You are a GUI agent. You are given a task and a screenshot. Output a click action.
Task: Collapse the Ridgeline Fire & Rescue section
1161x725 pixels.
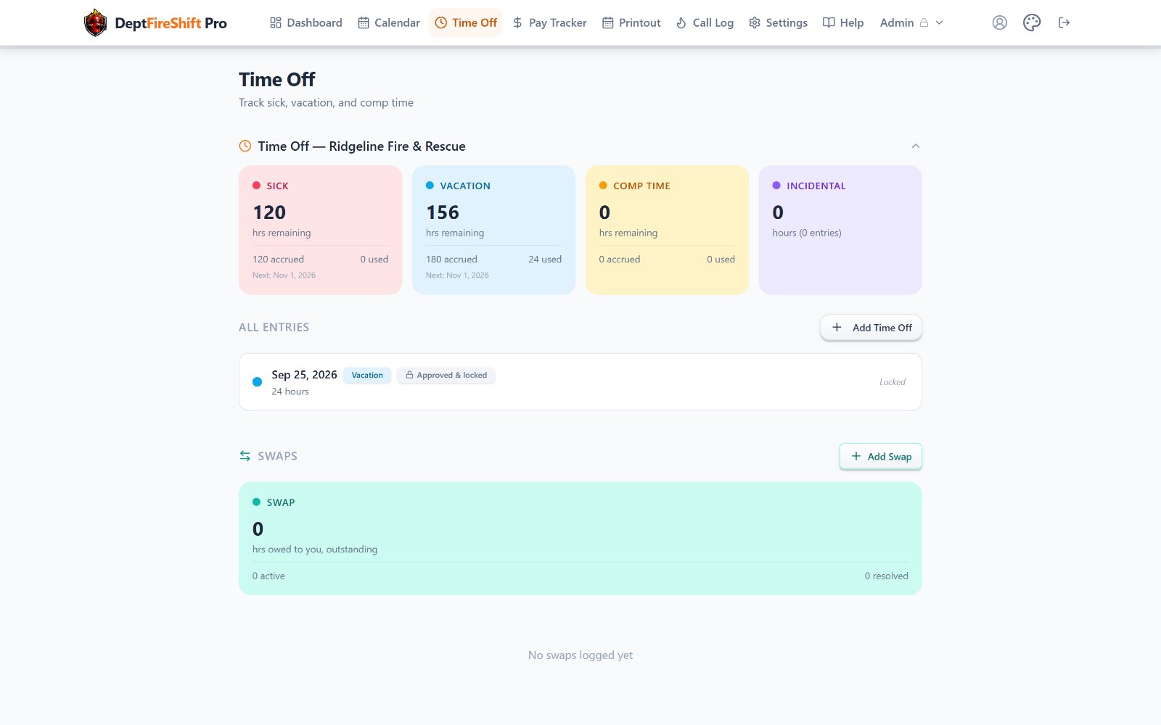[916, 146]
